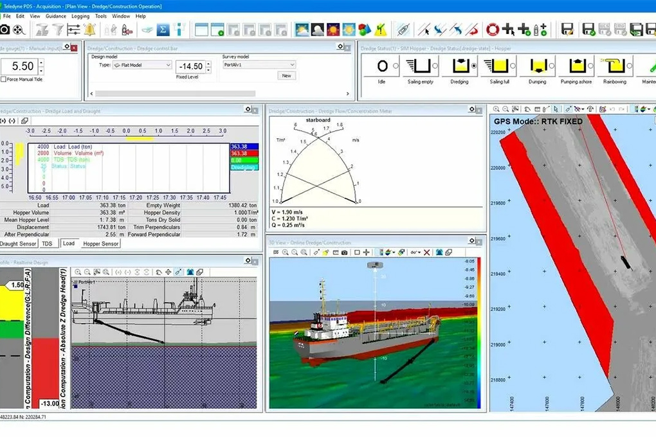Open the Guidance menu
The image size is (656, 437).
[55, 16]
